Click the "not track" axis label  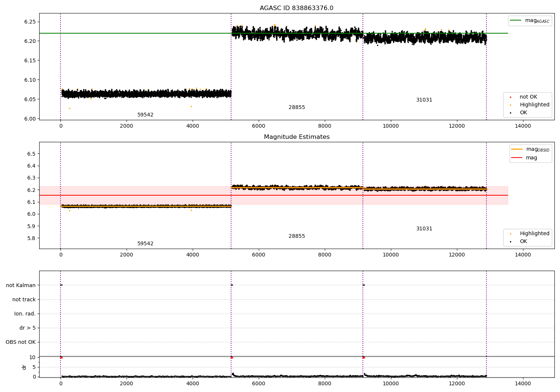coord(24,300)
